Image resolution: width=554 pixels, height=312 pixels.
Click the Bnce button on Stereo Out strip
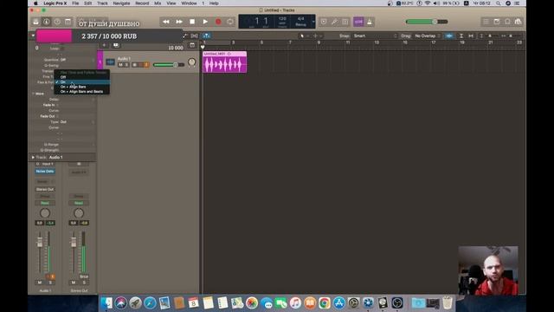84,276
